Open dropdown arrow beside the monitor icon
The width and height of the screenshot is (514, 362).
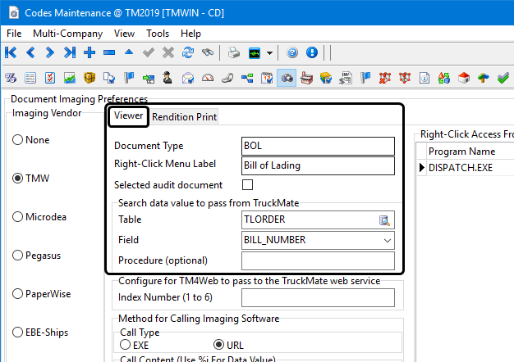pos(270,53)
